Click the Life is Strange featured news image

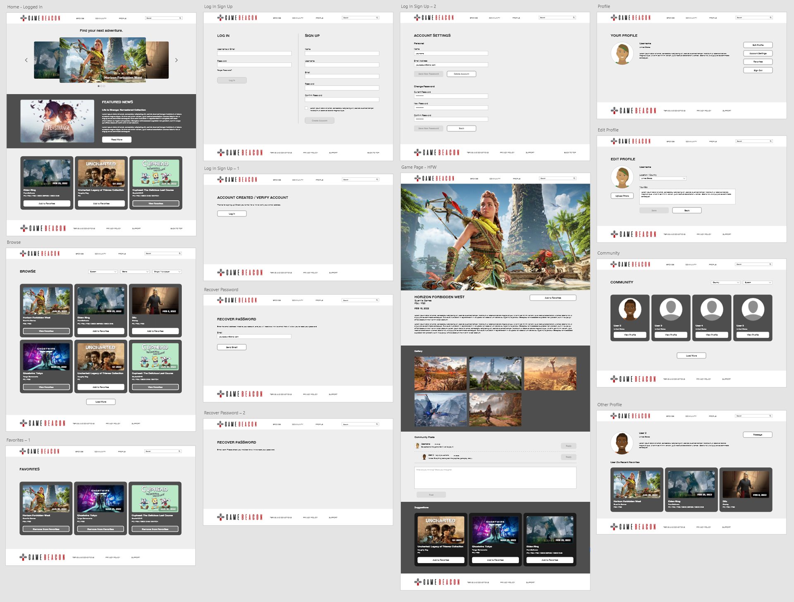57,121
